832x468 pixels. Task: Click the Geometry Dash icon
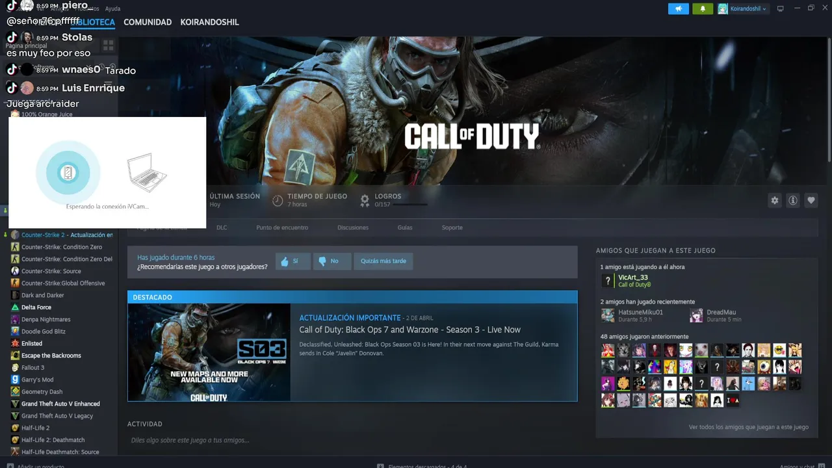(x=15, y=392)
